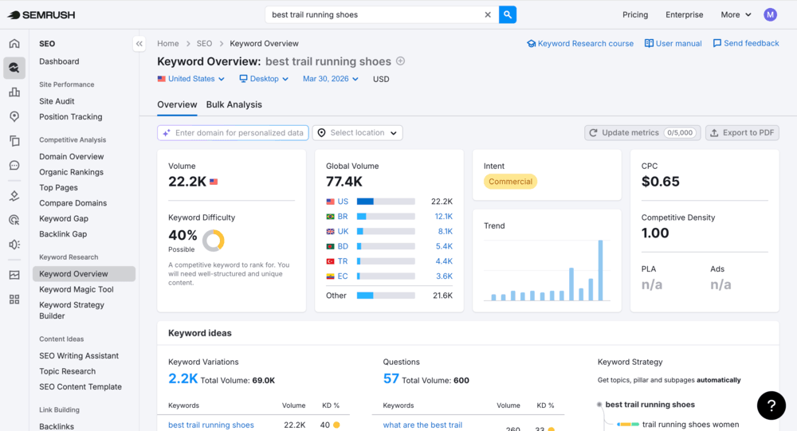Image resolution: width=797 pixels, height=431 pixels.
Task: Open Organic Rankings in the sidebar
Action: 71,172
